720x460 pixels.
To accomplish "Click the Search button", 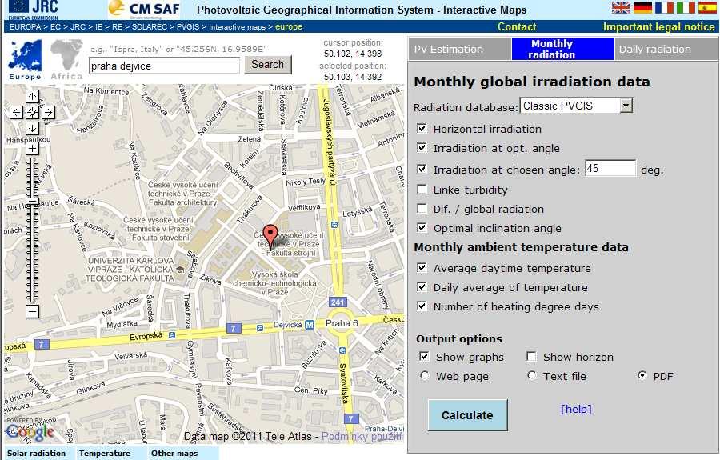I will click(x=268, y=65).
